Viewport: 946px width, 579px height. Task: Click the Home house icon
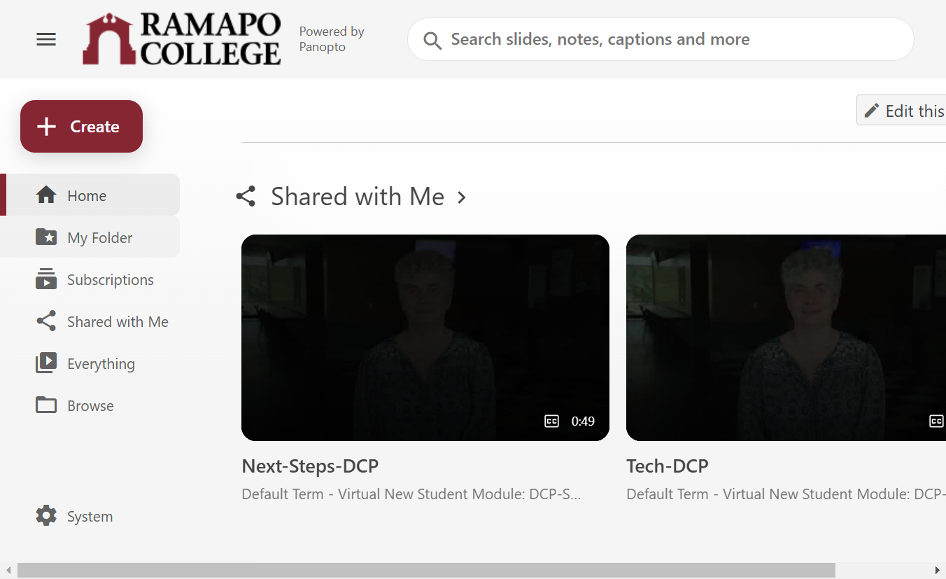(x=46, y=195)
